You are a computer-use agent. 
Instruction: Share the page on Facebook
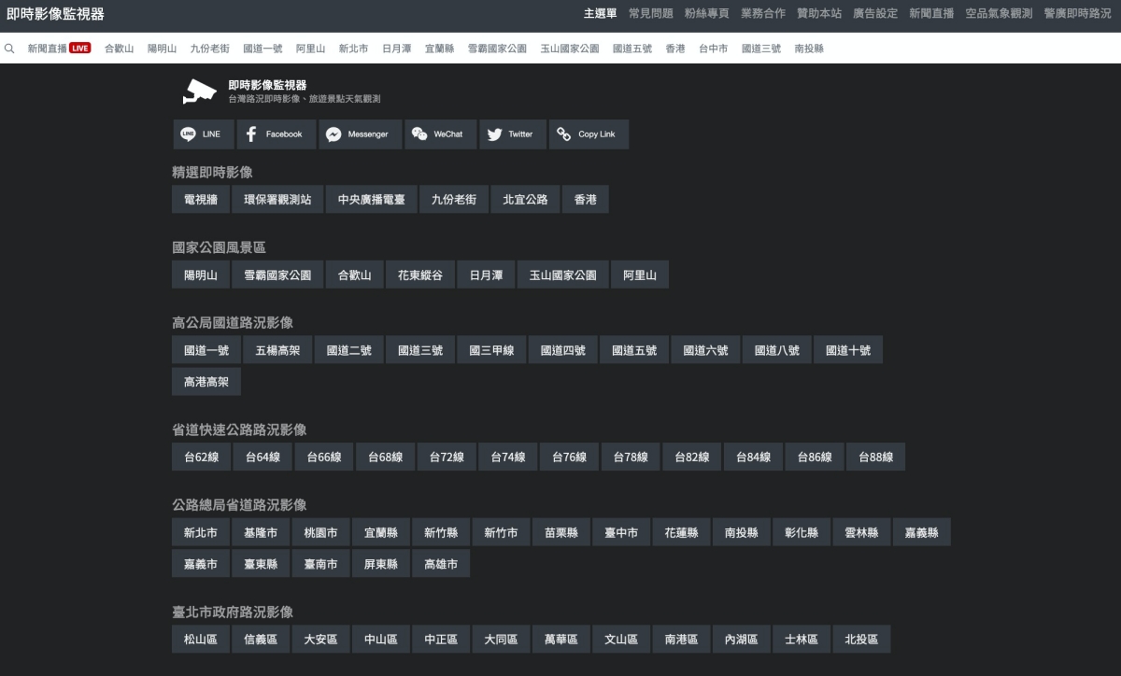pyautogui.click(x=276, y=134)
